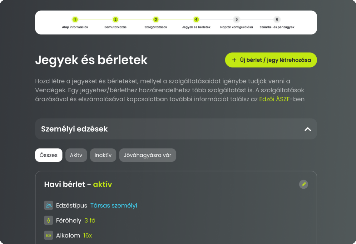Select step 2 circle labeled Bemutatkozás
Viewport: 356px width, 244px height.
pos(115,19)
